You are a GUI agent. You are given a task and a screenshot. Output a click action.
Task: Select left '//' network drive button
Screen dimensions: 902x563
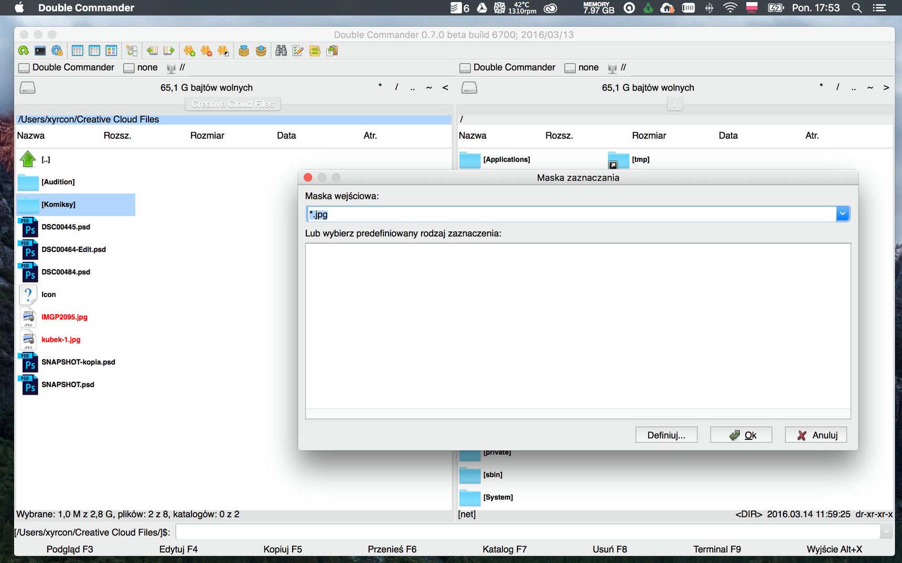(x=176, y=68)
